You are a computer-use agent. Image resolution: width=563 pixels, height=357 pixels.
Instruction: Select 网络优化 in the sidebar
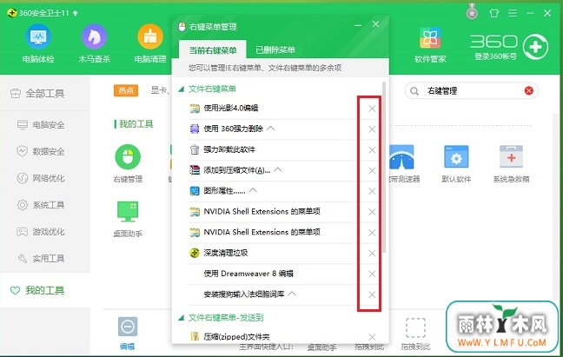pos(45,178)
